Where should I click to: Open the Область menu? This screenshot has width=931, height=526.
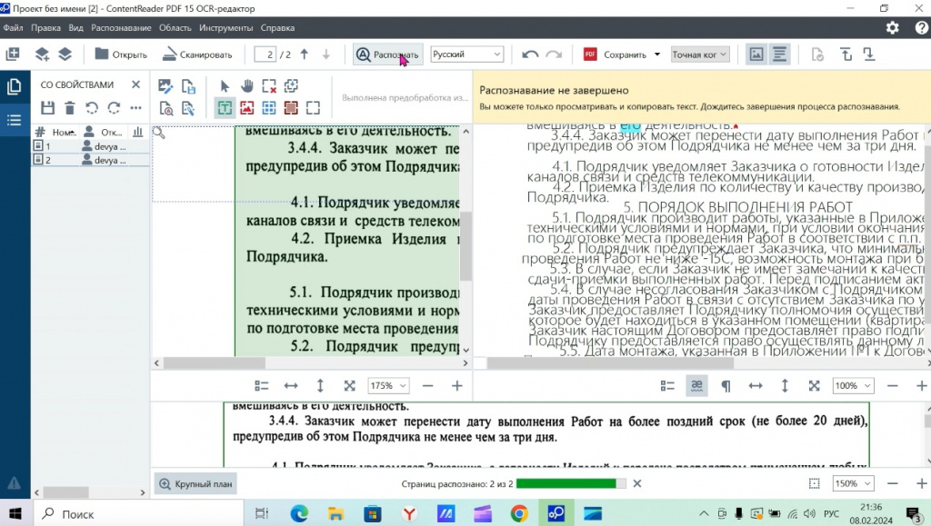(x=175, y=28)
